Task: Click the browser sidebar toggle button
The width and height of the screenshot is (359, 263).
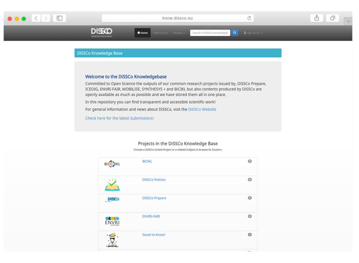Action: (x=59, y=18)
